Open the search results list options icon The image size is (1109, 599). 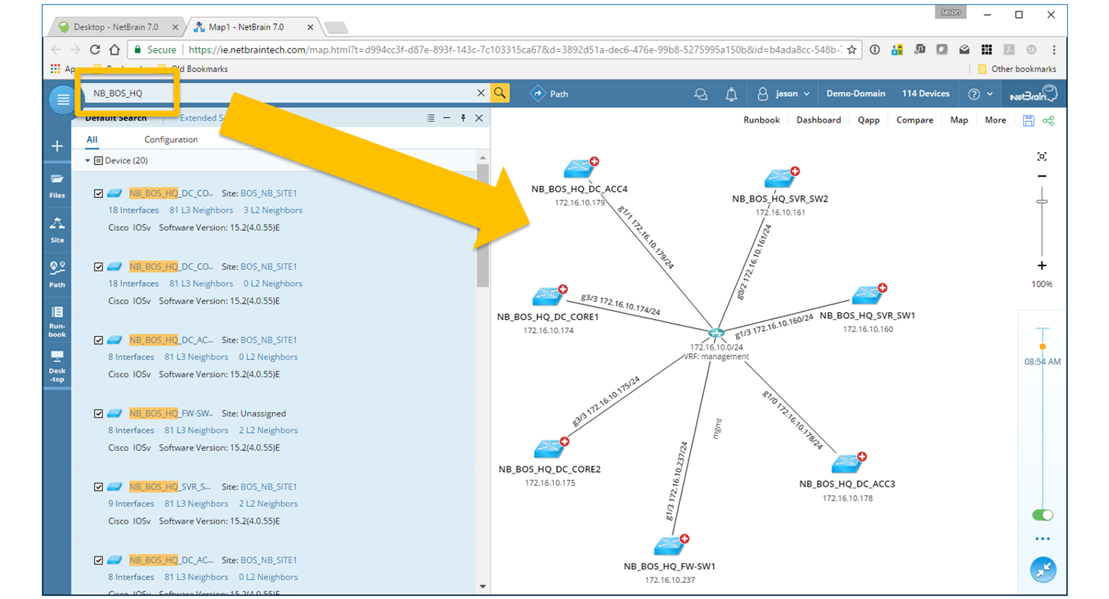click(431, 118)
